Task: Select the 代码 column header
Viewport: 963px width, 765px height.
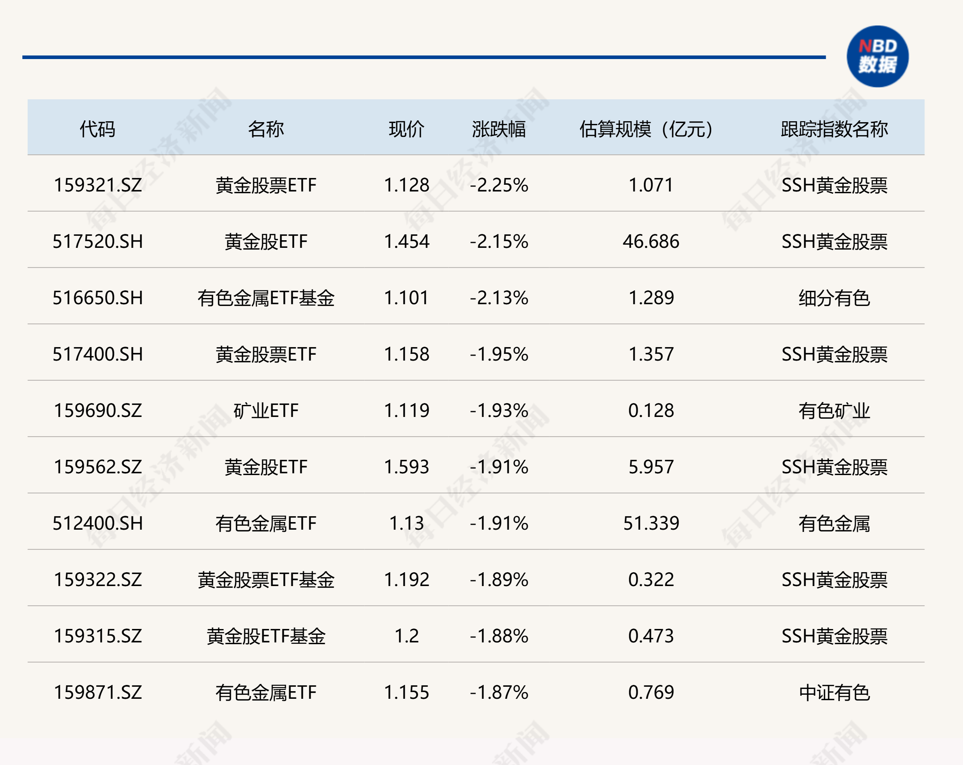Action: pyautogui.click(x=98, y=129)
